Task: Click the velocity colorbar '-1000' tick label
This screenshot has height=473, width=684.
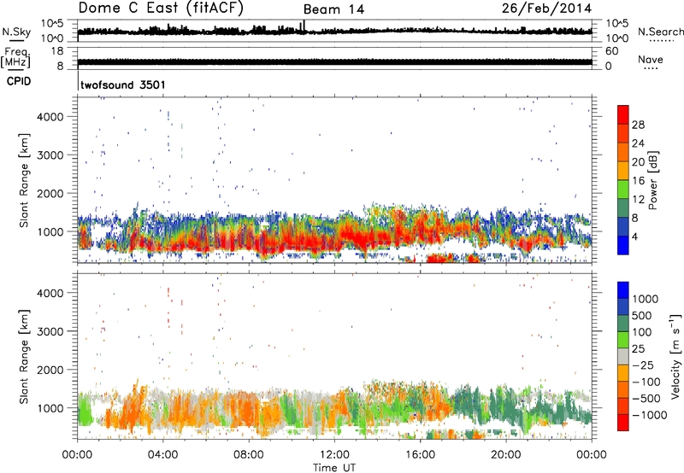Action: (650, 415)
